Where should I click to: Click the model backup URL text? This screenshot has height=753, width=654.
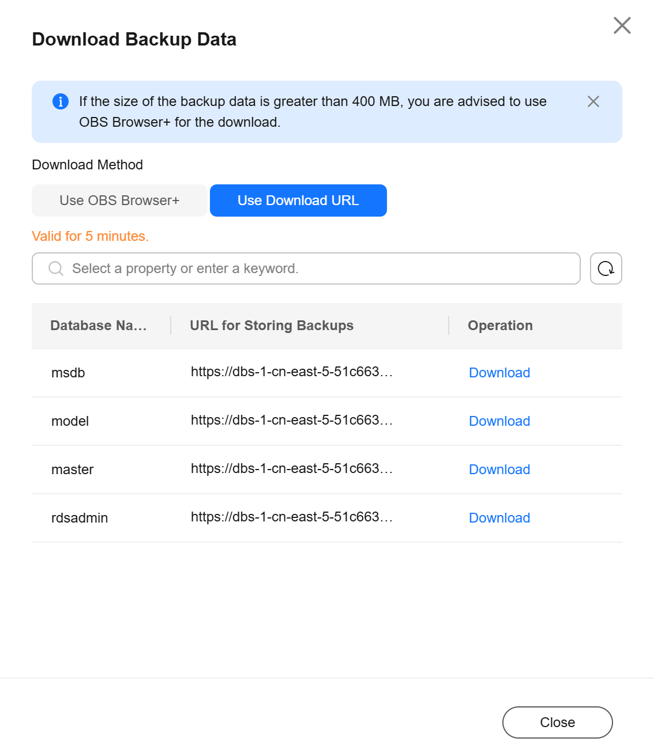click(x=292, y=421)
